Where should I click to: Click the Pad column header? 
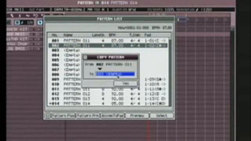(147, 35)
